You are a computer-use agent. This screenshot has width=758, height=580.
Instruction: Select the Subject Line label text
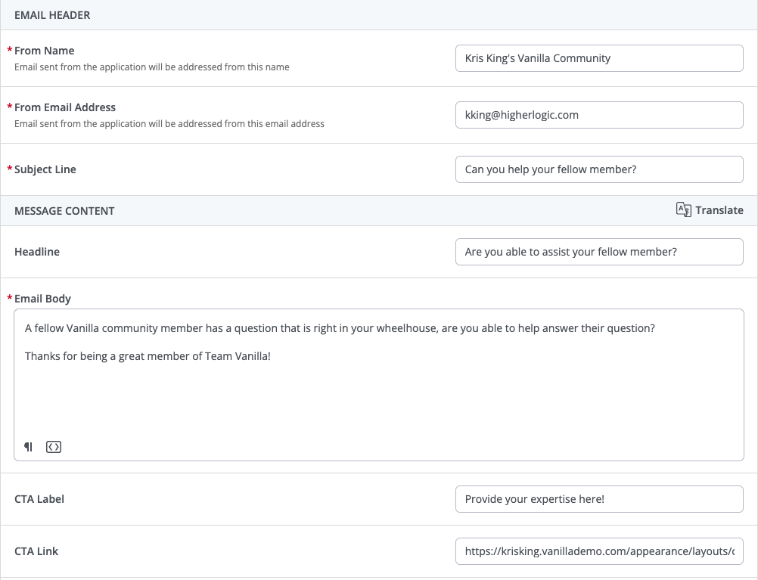pos(45,169)
